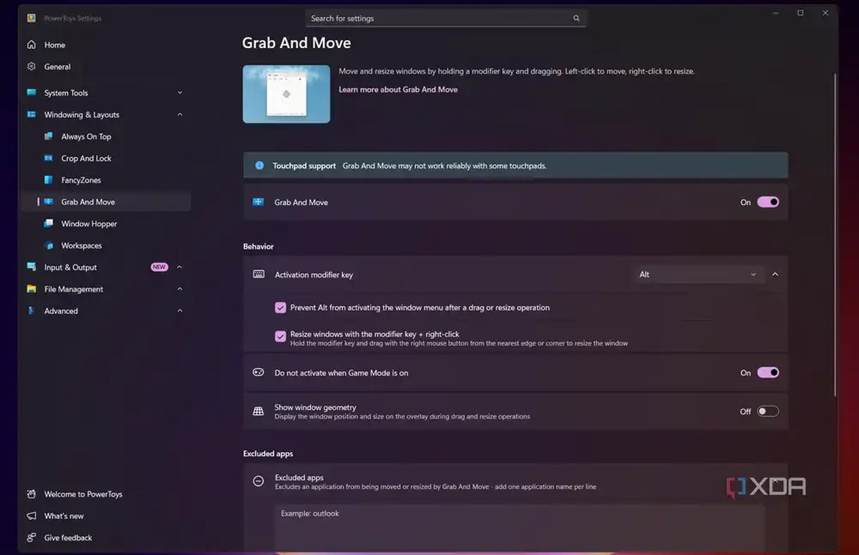
Task: Turn off the Grab And Move toggle
Action: (x=768, y=202)
